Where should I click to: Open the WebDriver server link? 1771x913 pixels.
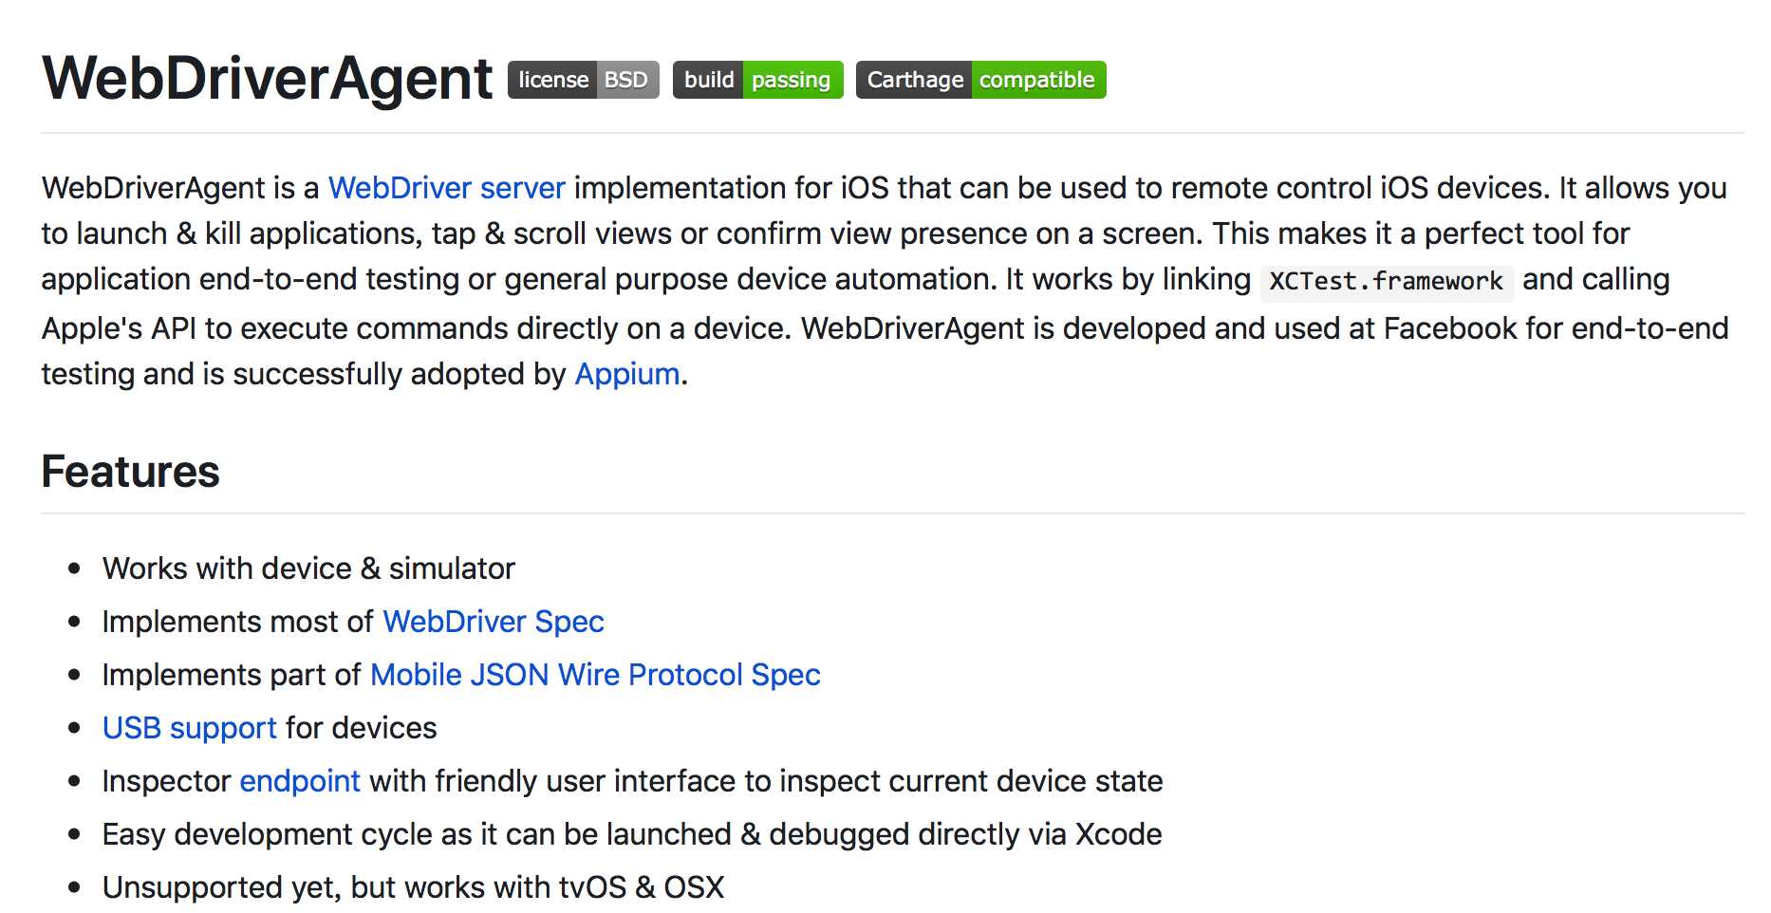[446, 188]
